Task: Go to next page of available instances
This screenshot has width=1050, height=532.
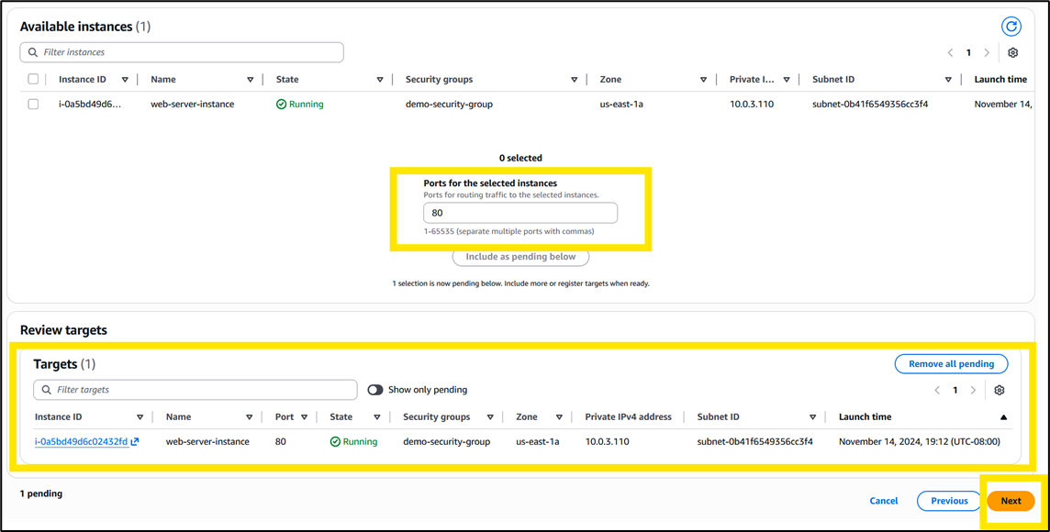Action: (987, 53)
